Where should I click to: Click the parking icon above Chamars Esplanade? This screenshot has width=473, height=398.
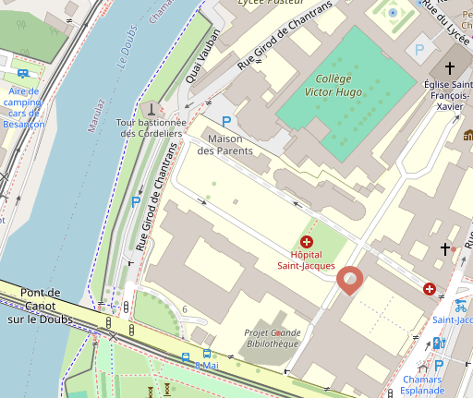439,366
